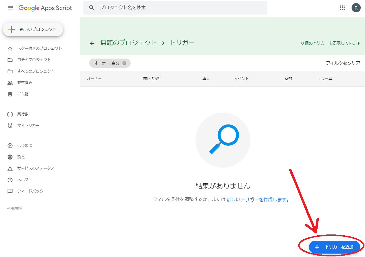Focus the プロジェクト名を検索 search field
365x257 pixels.
tap(175, 8)
